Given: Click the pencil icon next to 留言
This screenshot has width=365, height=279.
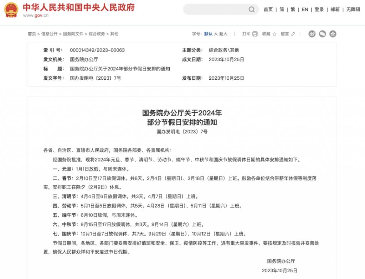Looking at the screenshot, I should pyautogui.click(x=293, y=34).
